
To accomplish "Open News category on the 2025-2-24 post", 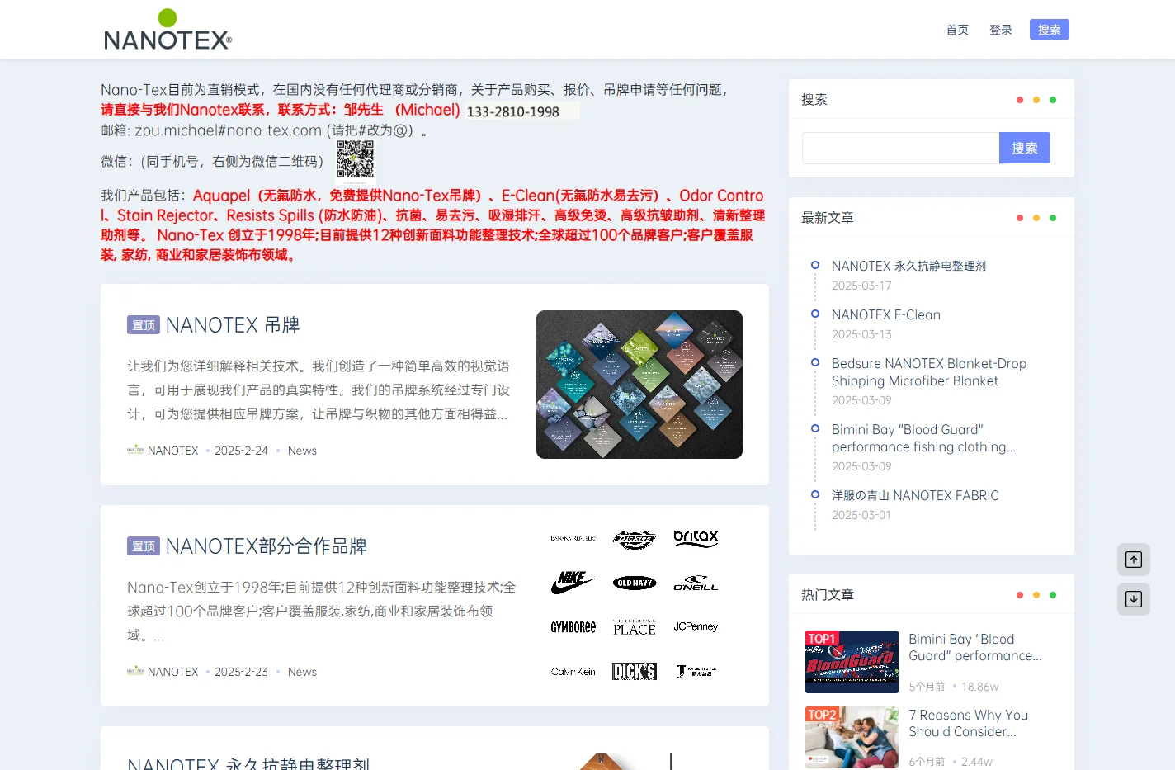I will (302, 451).
